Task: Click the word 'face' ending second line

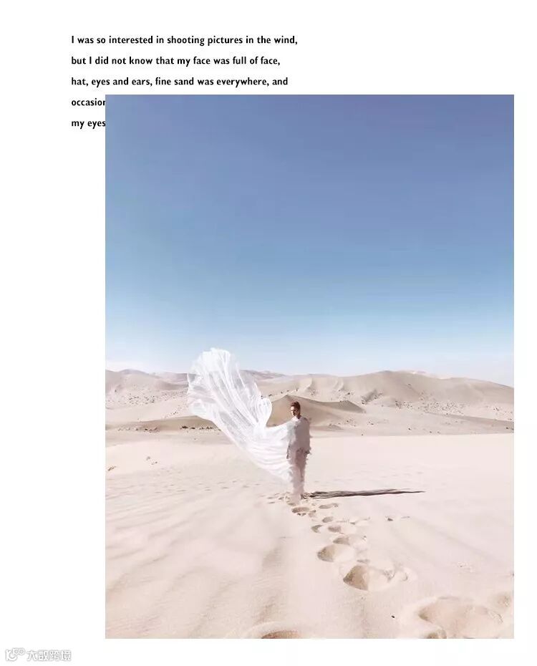Action: click(x=269, y=61)
